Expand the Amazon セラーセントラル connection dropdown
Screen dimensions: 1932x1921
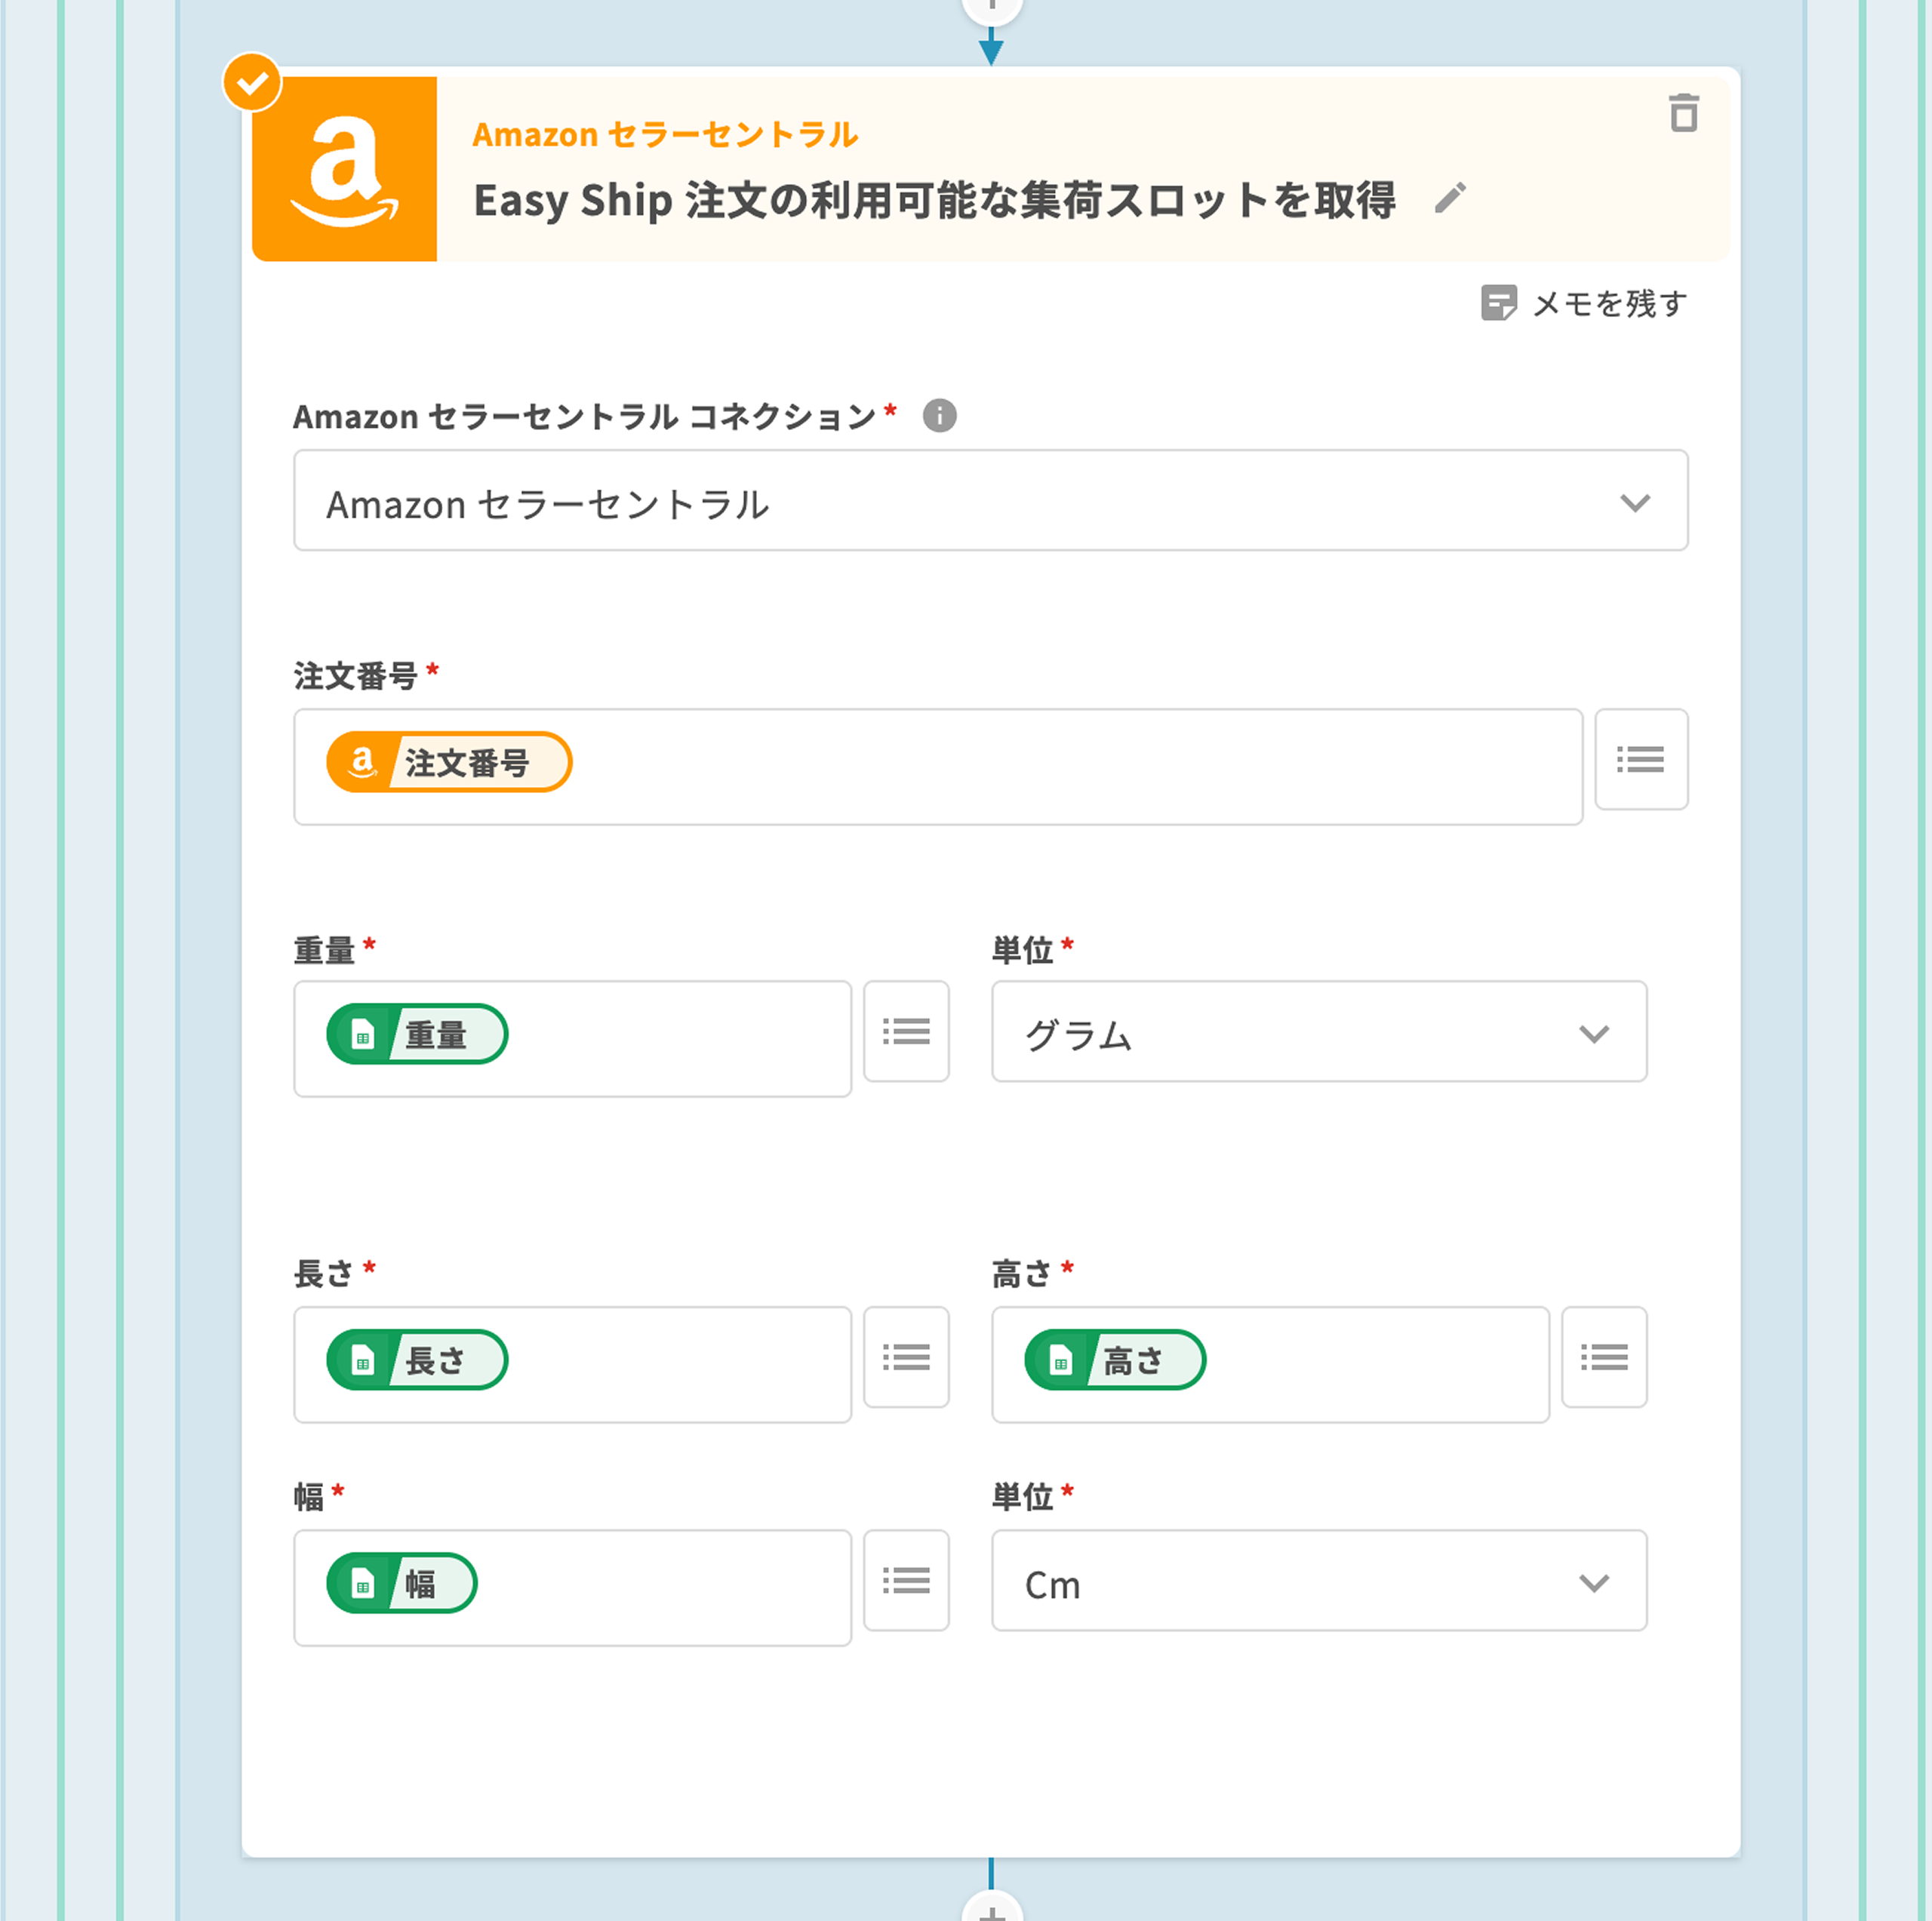click(x=990, y=500)
